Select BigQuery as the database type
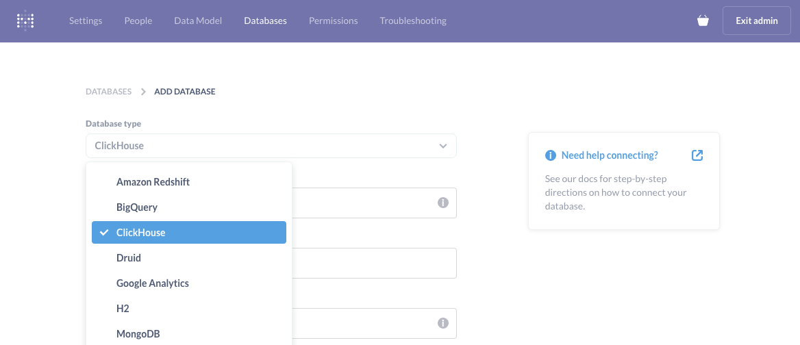Screen dimensions: 800x345 (137, 207)
